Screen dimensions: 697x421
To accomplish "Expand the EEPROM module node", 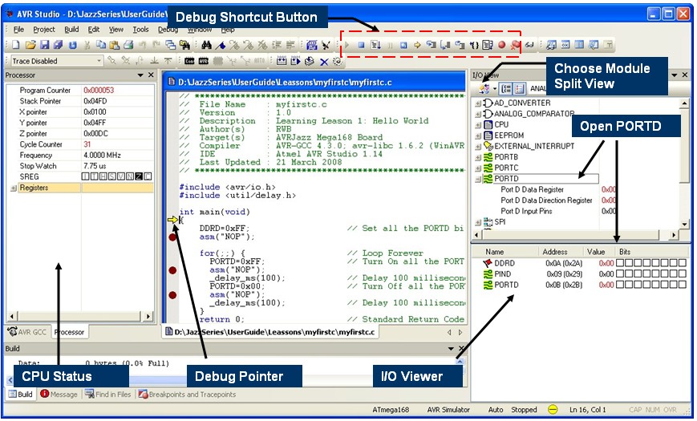I will tap(478, 136).
